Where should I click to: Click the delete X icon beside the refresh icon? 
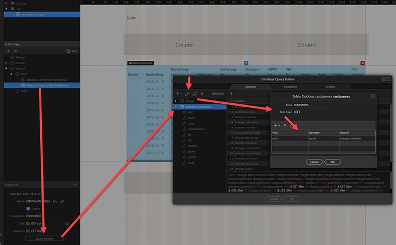coord(202,93)
